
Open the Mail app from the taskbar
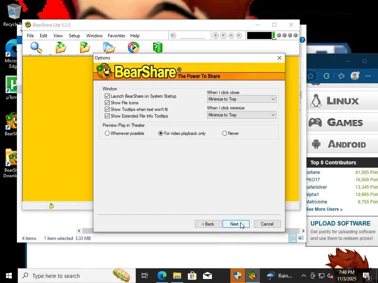click(207, 276)
